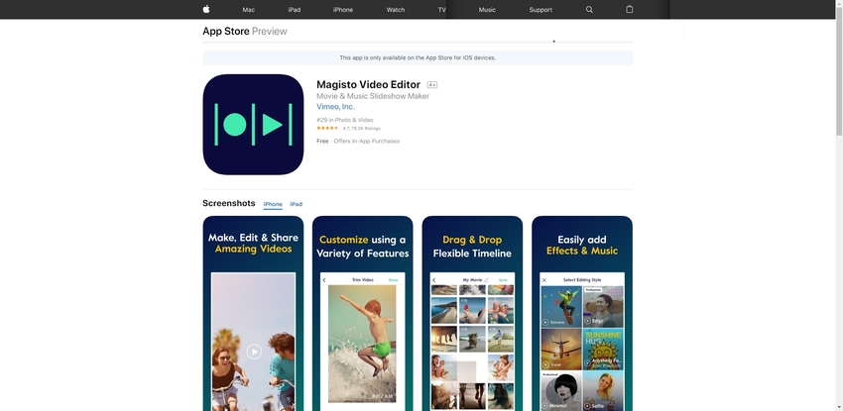Open the Support menu
This screenshot has width=843, height=411.
click(541, 10)
